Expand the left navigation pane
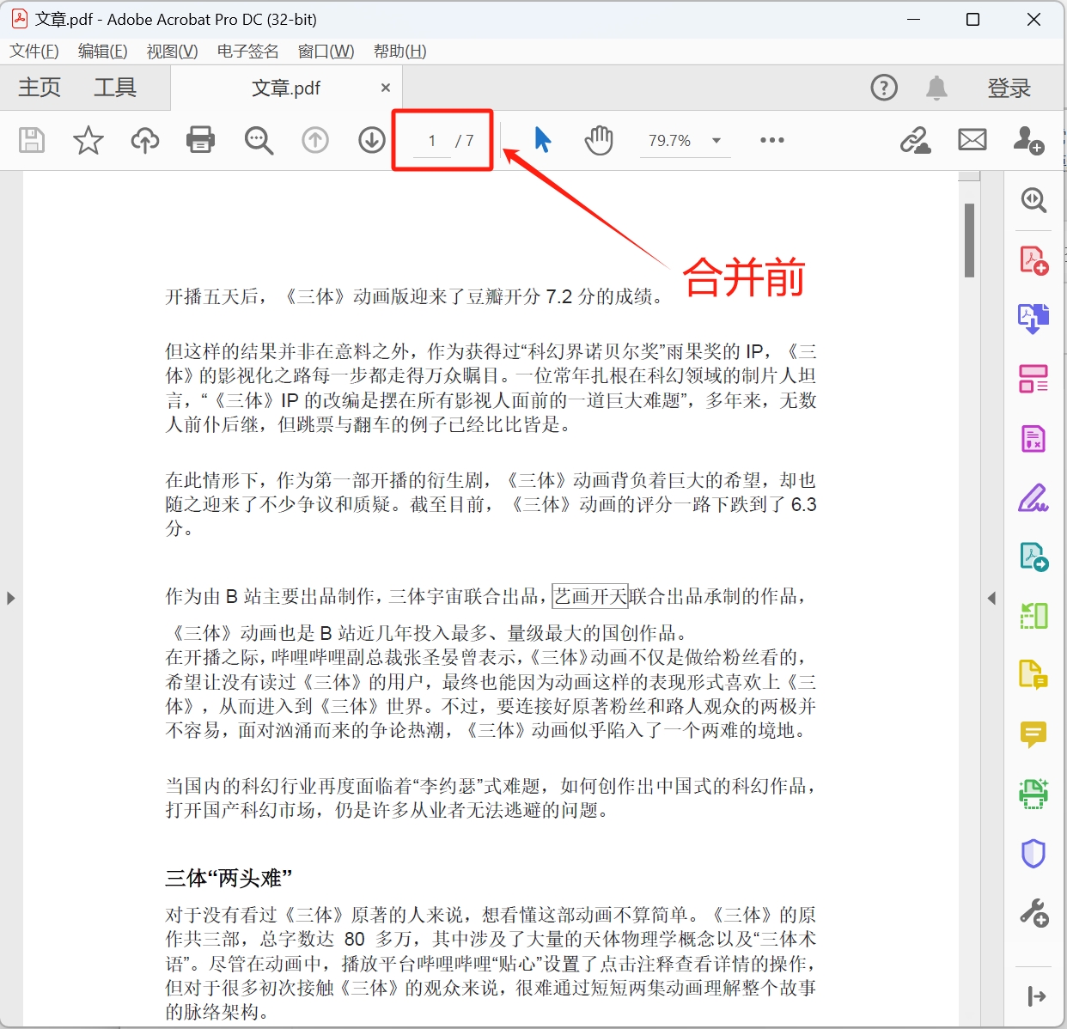1067x1029 pixels. pyautogui.click(x=11, y=599)
